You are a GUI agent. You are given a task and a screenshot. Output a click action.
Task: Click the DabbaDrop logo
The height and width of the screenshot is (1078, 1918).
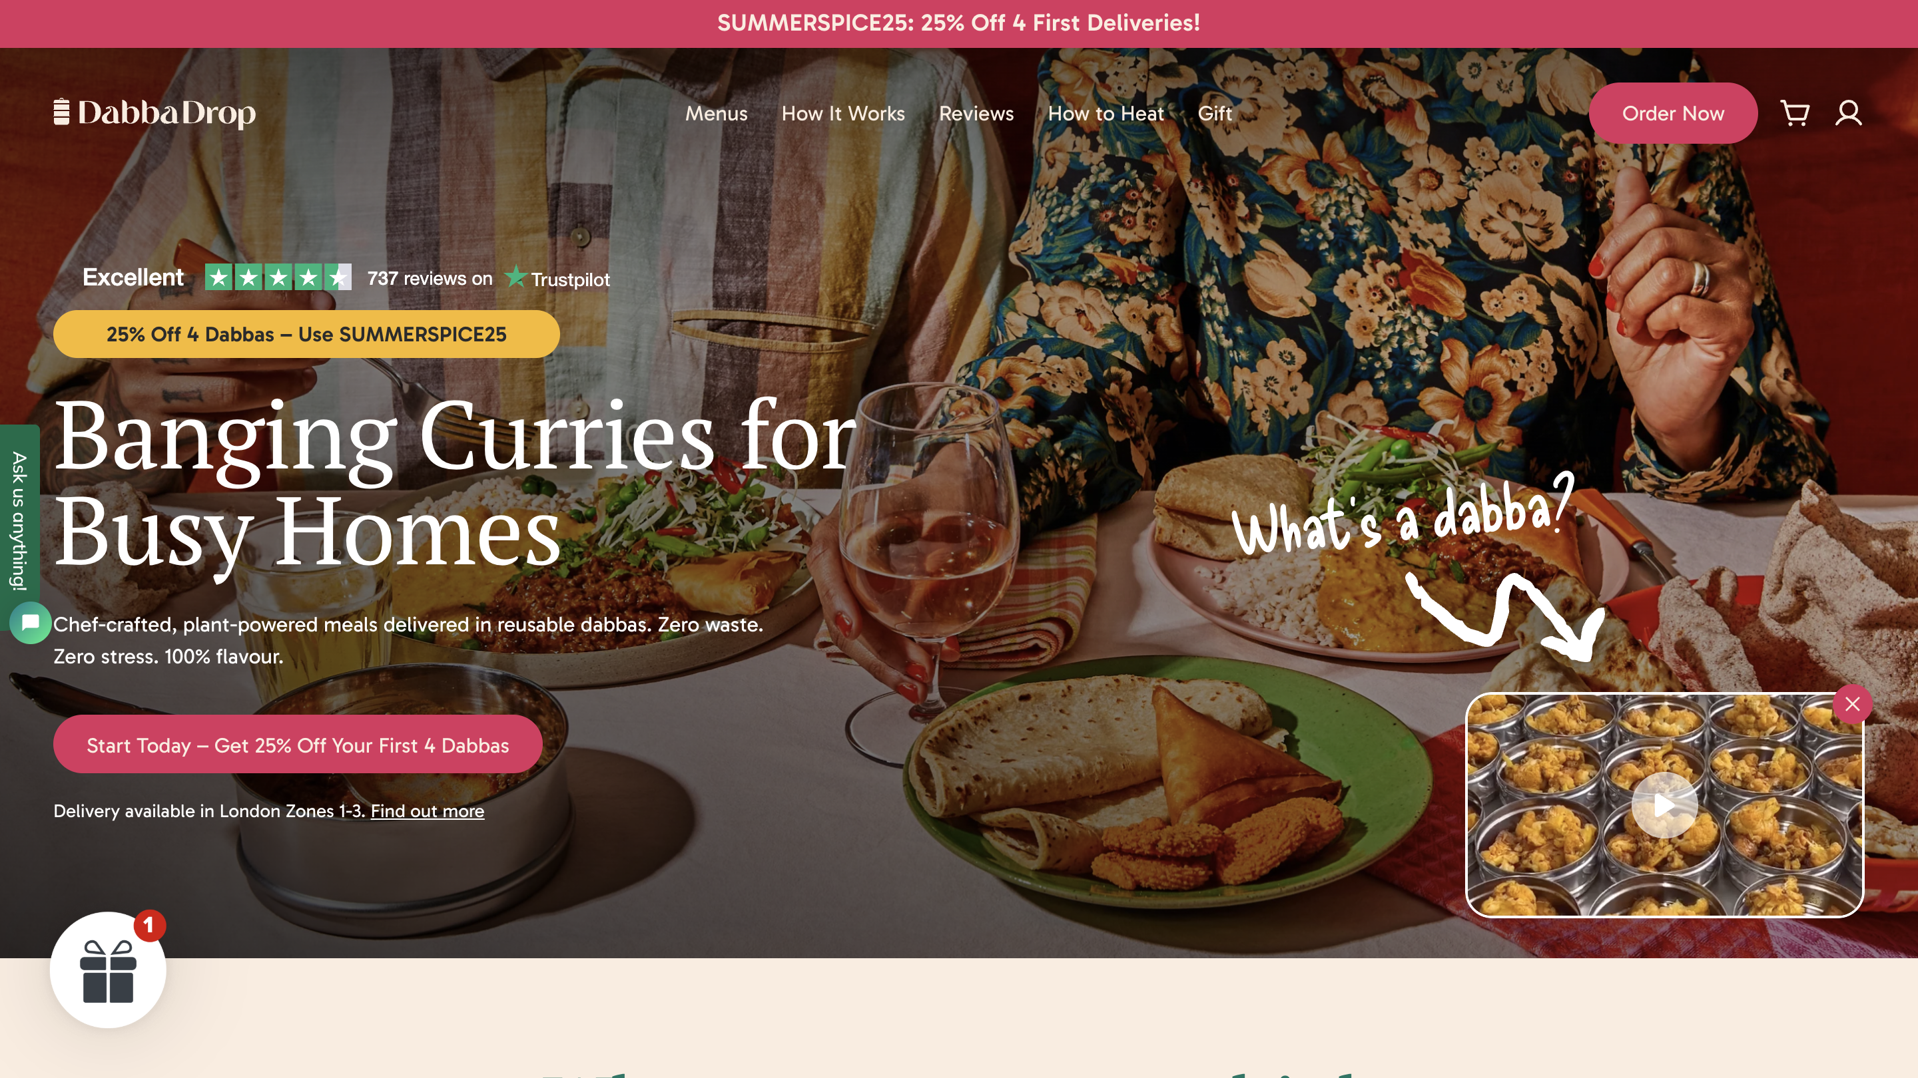[155, 112]
